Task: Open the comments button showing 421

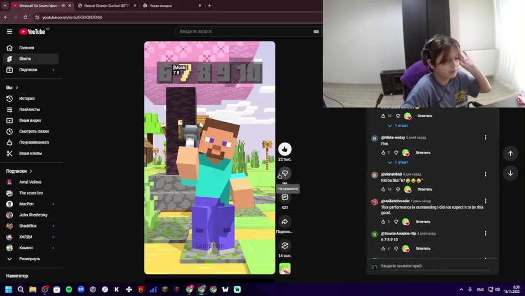Action: click(x=285, y=197)
